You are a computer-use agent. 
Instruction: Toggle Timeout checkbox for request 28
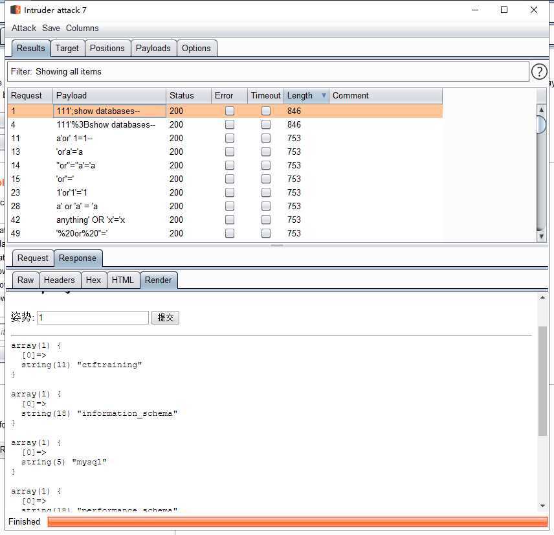tap(266, 206)
